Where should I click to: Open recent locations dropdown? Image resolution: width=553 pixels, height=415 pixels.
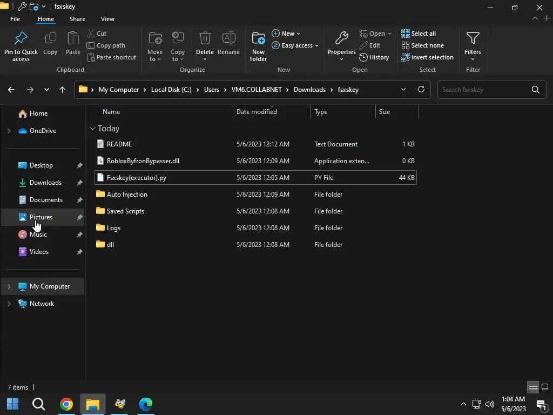click(46, 90)
